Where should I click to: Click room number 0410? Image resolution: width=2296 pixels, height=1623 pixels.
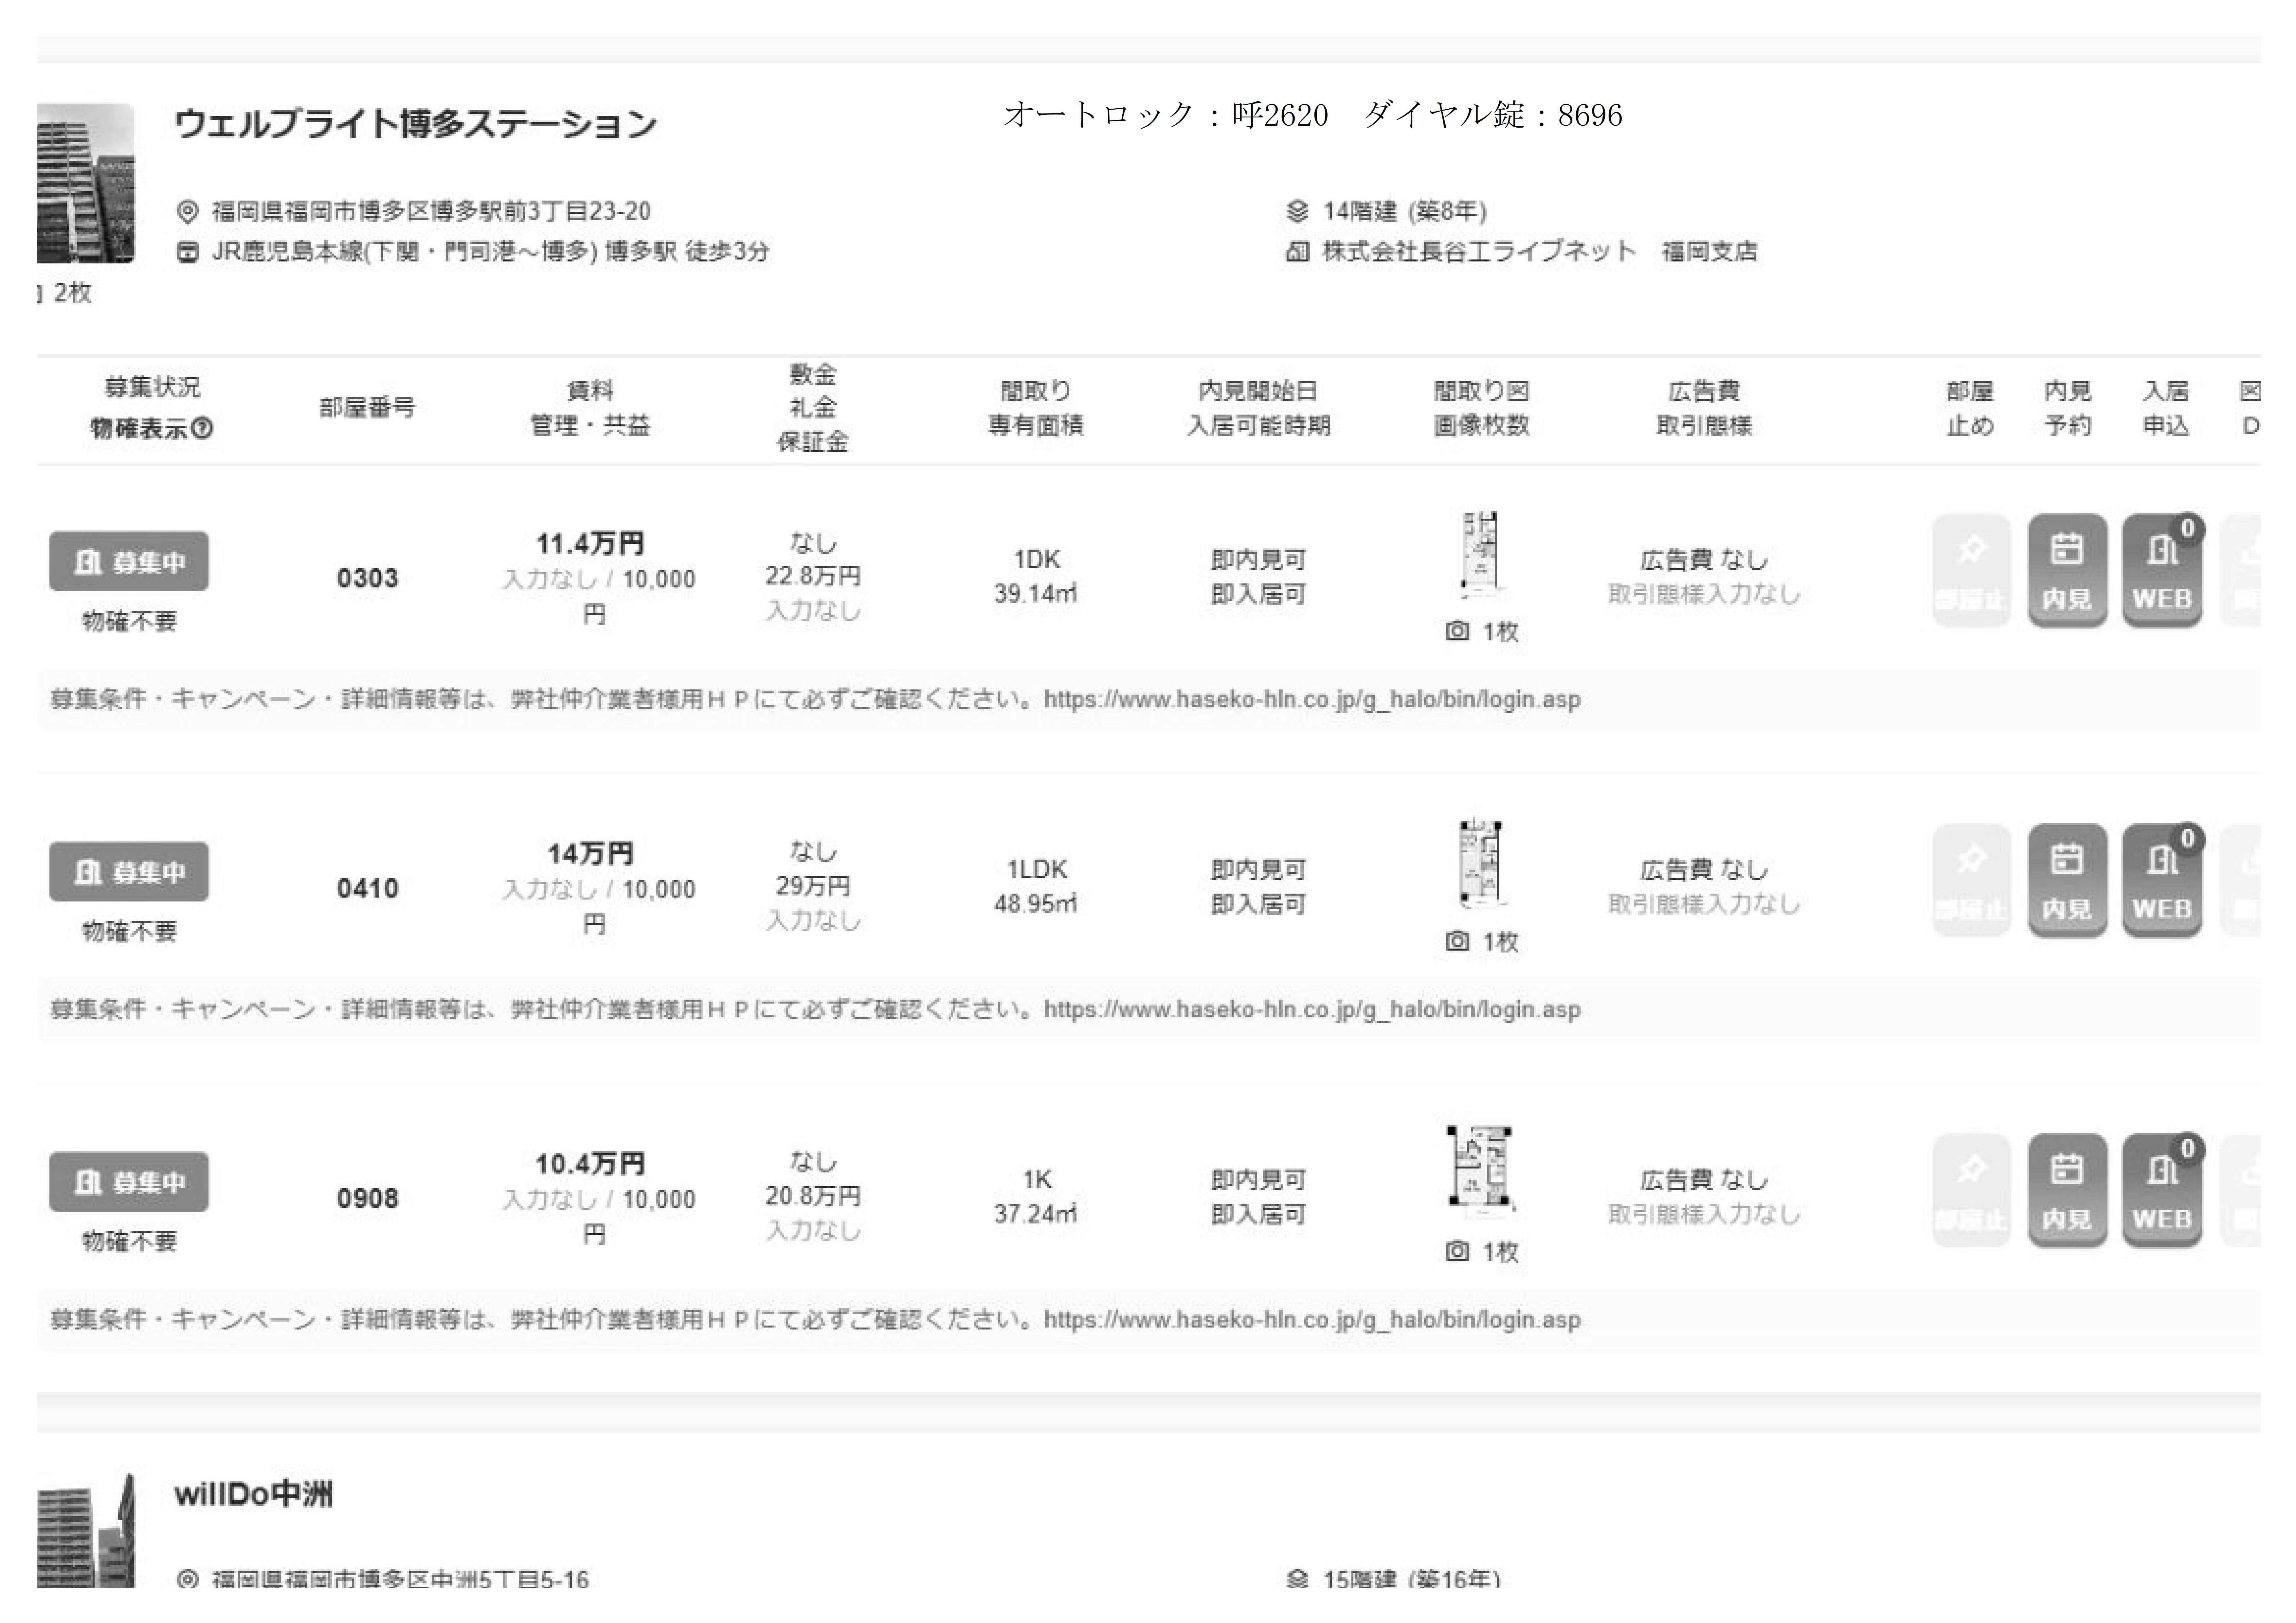[367, 888]
